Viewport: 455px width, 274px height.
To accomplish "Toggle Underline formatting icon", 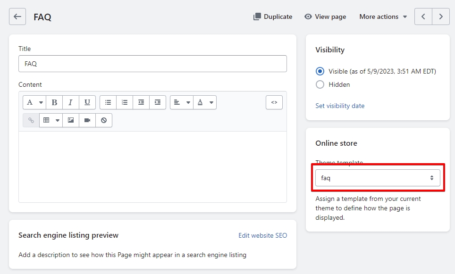I will [x=87, y=102].
